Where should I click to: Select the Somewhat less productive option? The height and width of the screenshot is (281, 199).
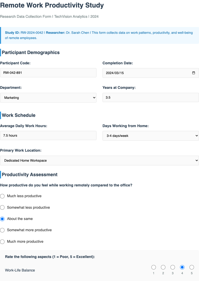[2, 207]
